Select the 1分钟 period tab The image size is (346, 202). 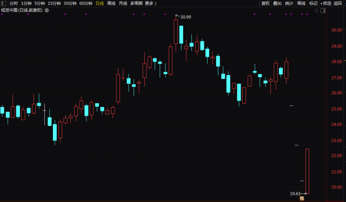pos(26,3)
